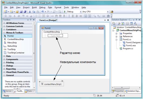Click the View Designer icon in Solution Explorer
Image resolution: width=143 pixels, height=99 pixels.
[x=131, y=24]
